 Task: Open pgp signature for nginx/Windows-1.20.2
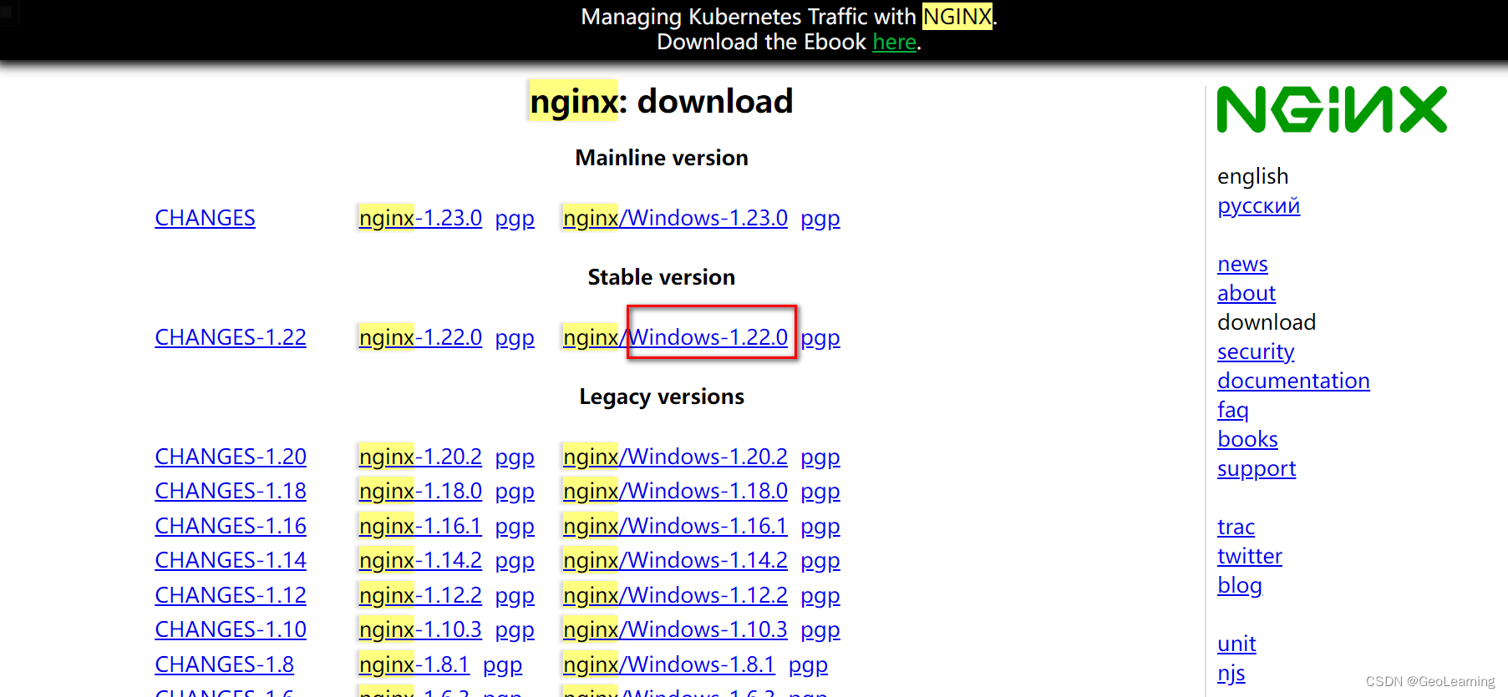(x=820, y=457)
